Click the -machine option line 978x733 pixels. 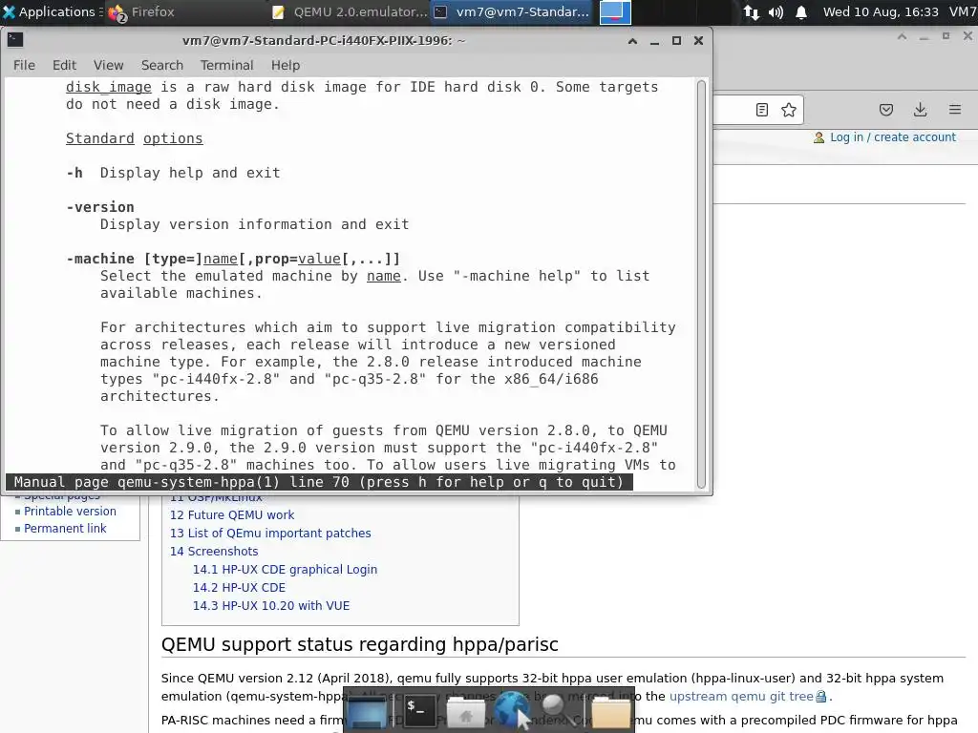pyautogui.click(x=233, y=259)
